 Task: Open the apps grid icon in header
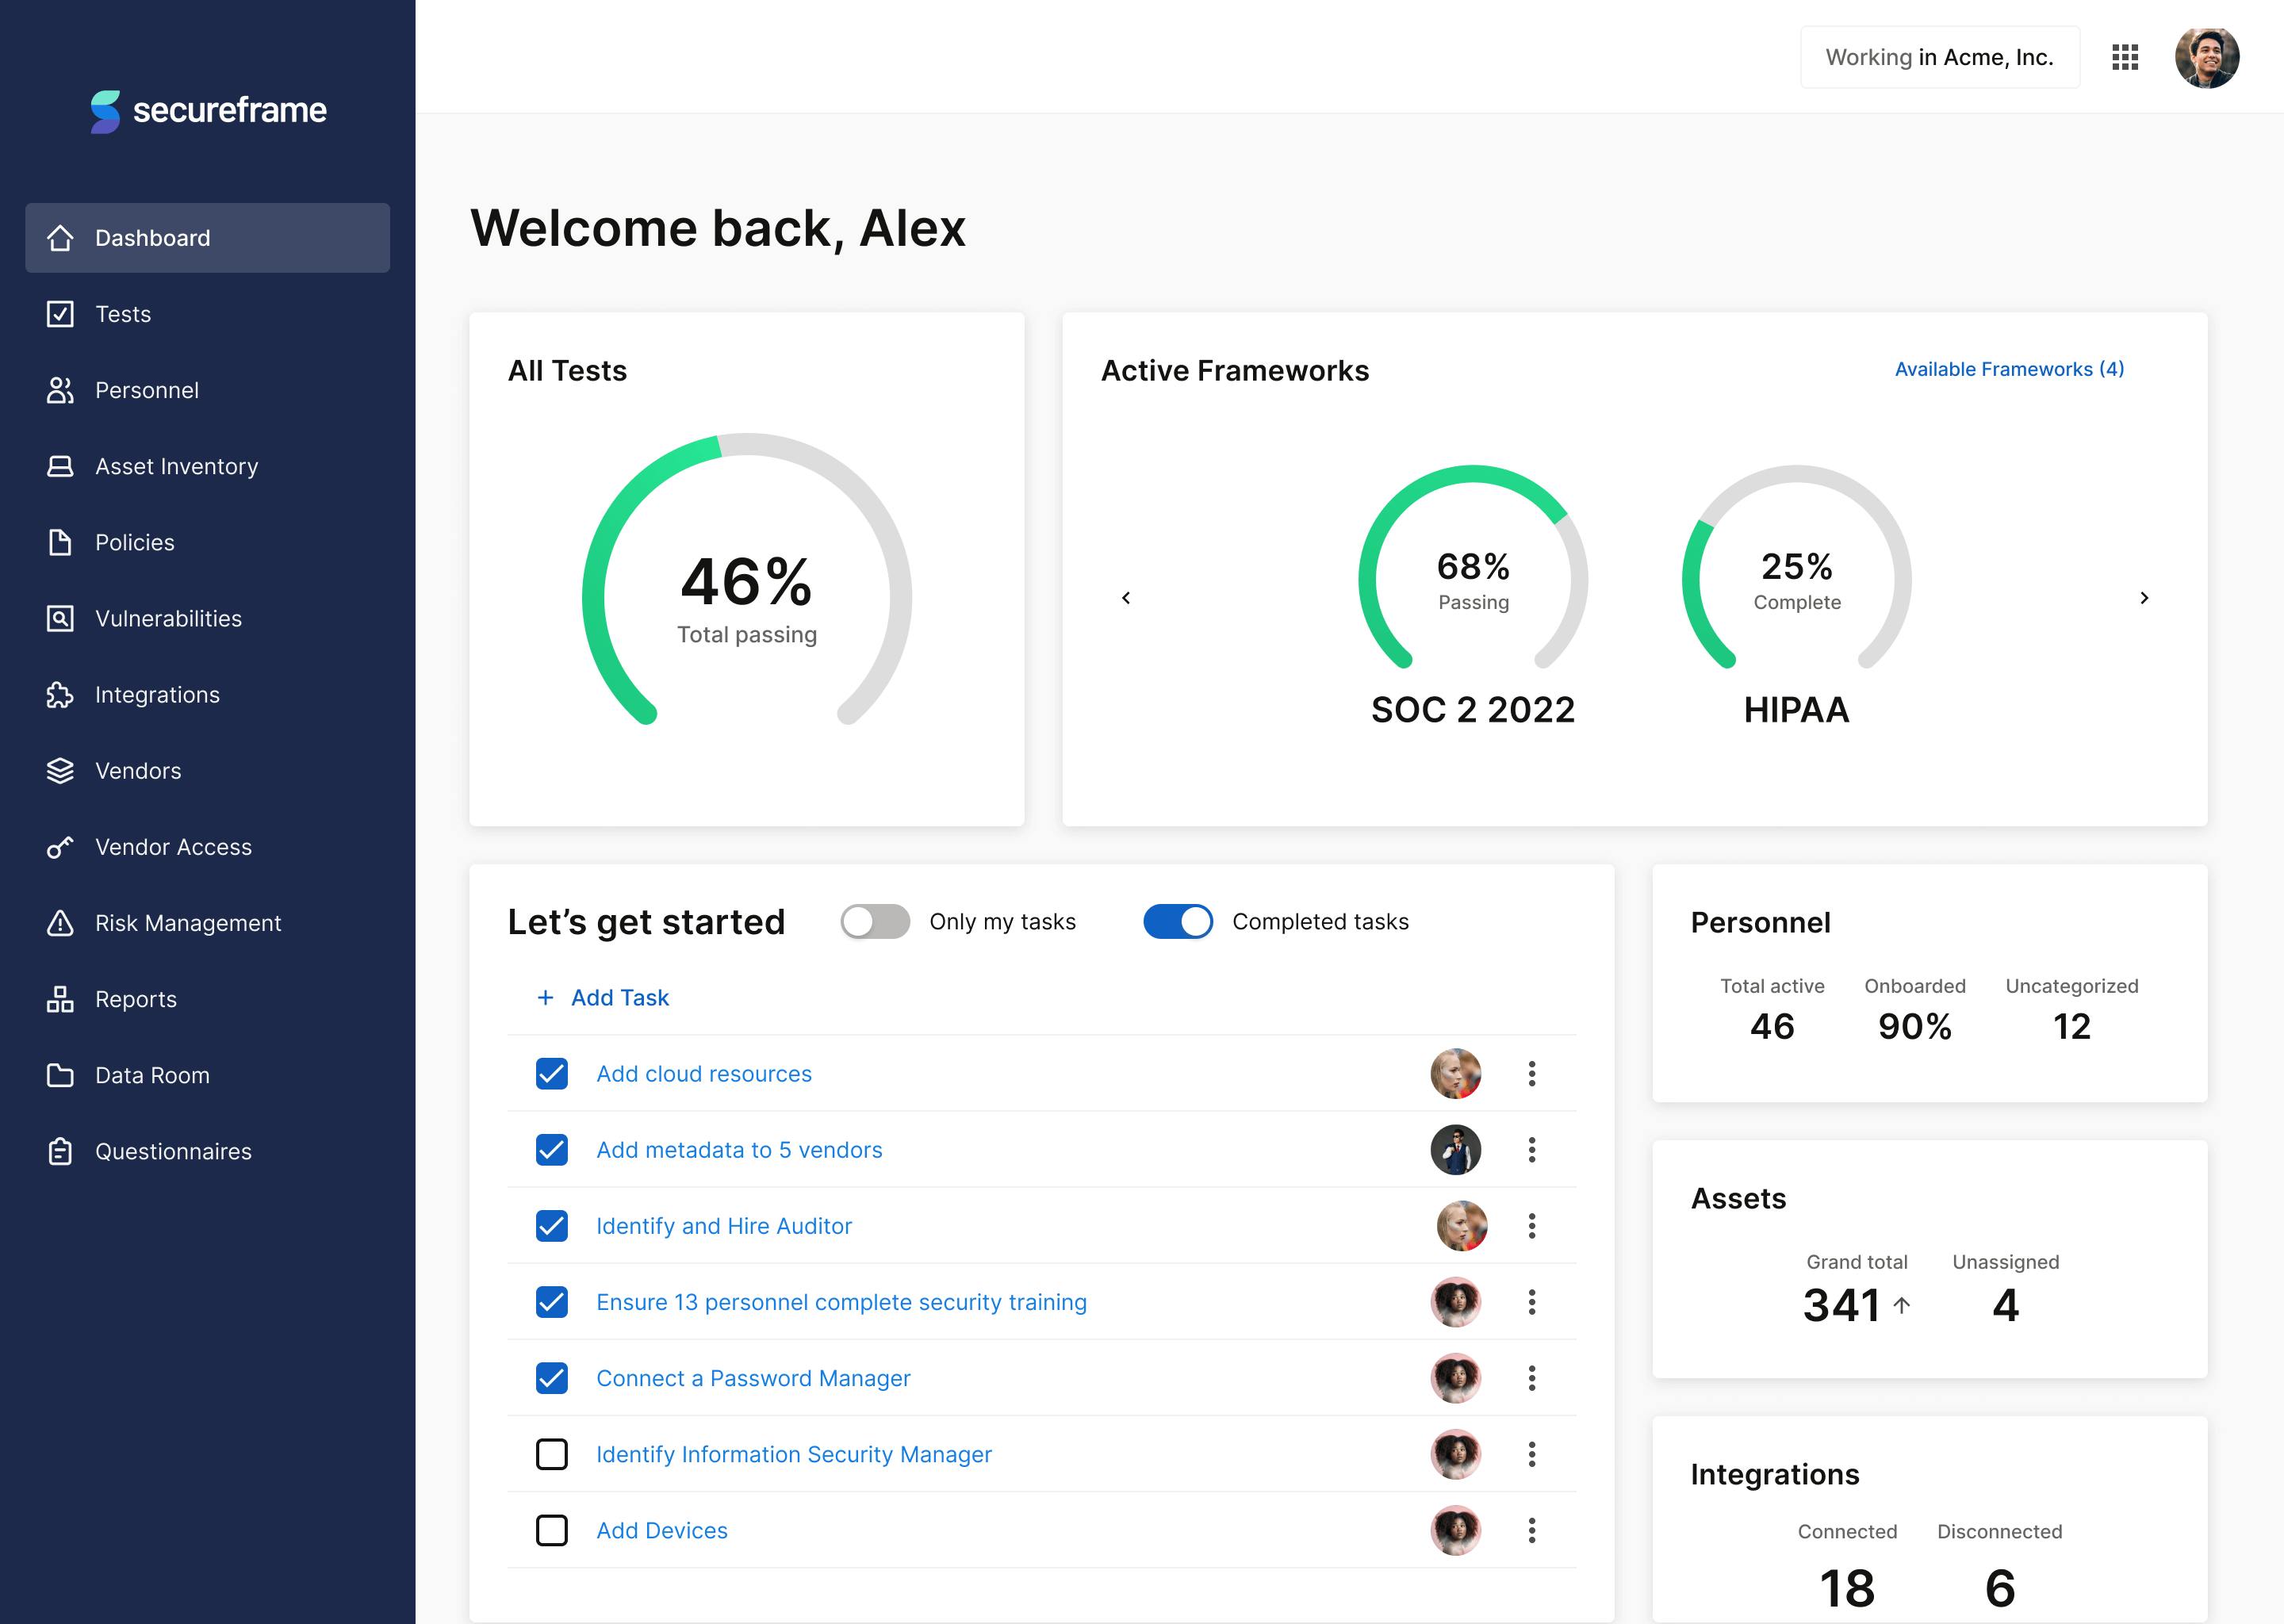pyautogui.click(x=2125, y=57)
